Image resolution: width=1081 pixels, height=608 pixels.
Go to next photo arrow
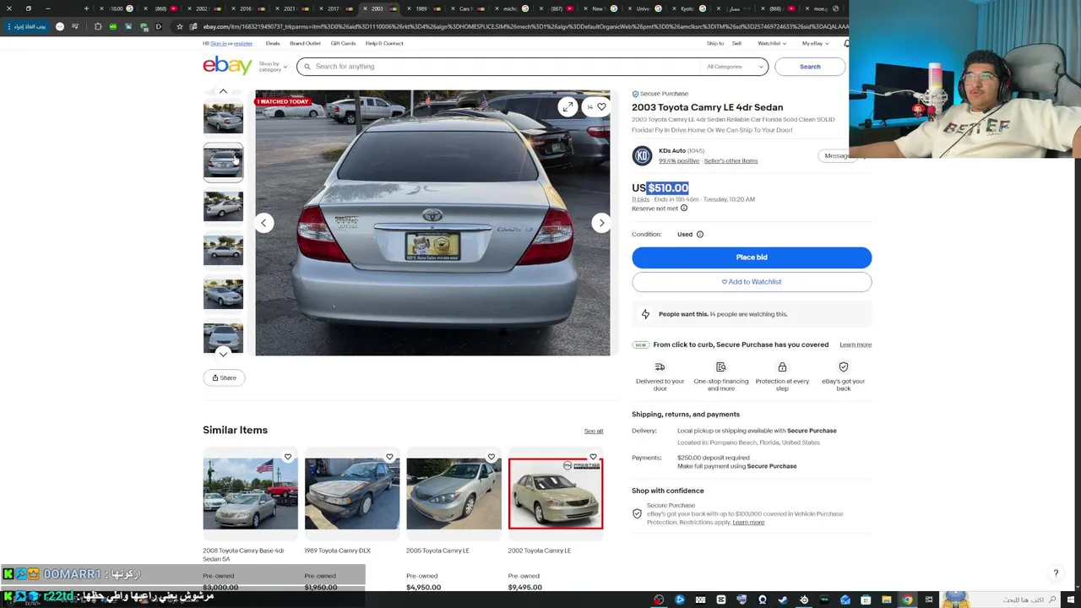tap(601, 223)
